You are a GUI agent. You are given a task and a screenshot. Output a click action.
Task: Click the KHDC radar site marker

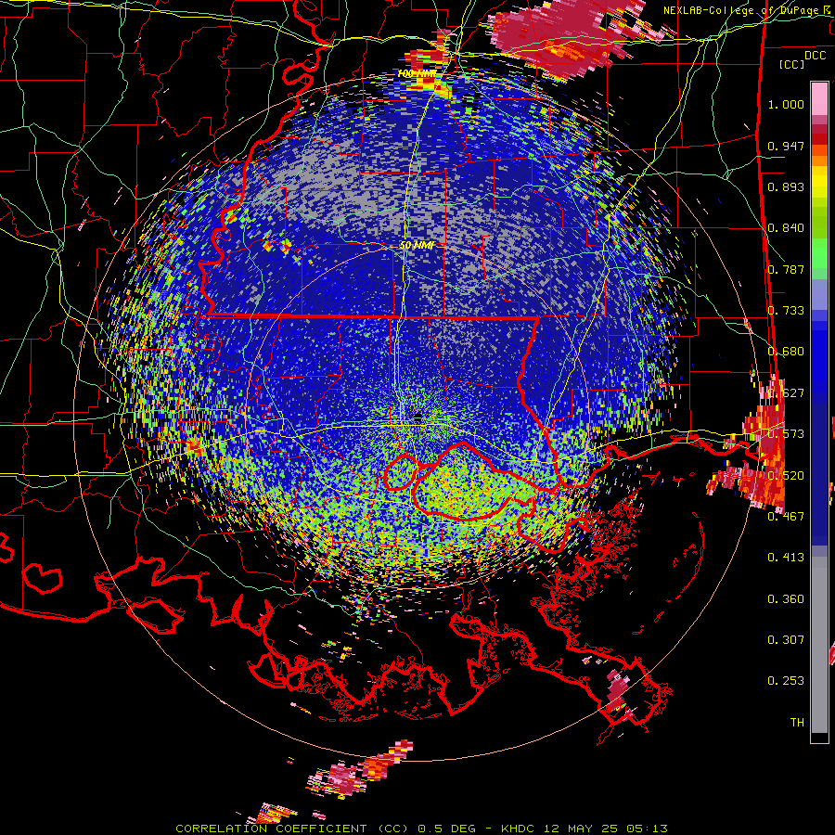pyautogui.click(x=417, y=417)
